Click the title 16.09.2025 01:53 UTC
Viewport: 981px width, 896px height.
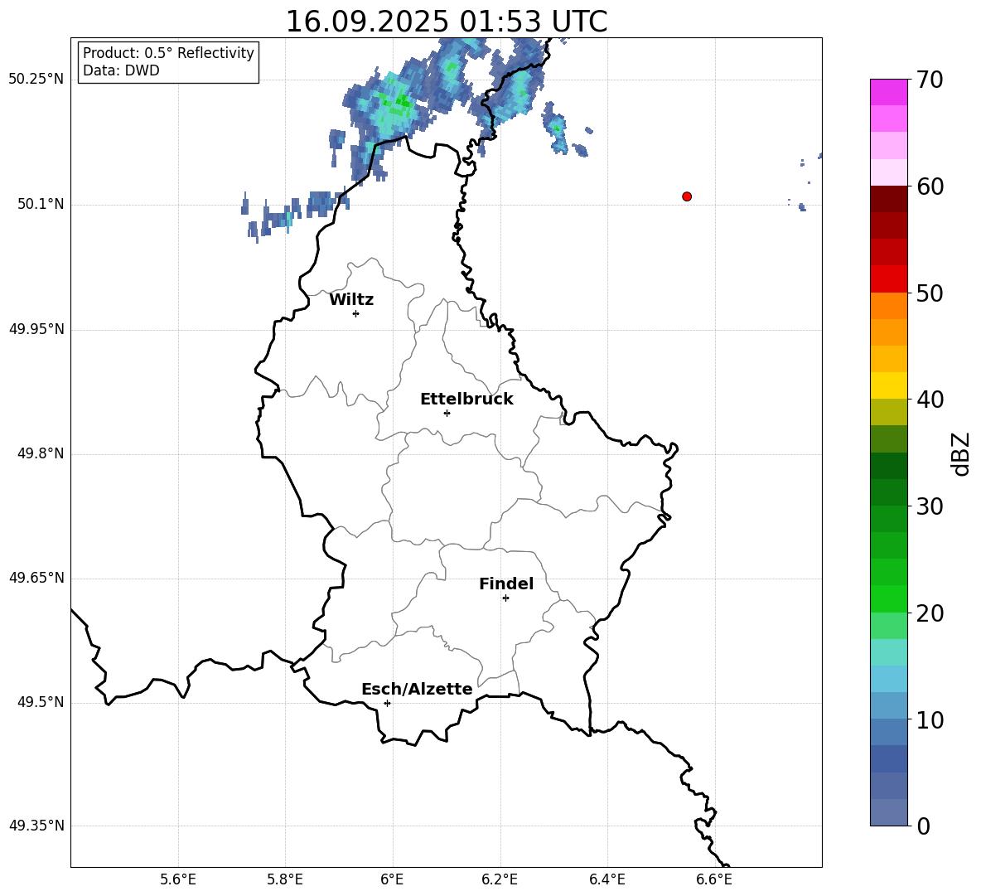(x=447, y=22)
